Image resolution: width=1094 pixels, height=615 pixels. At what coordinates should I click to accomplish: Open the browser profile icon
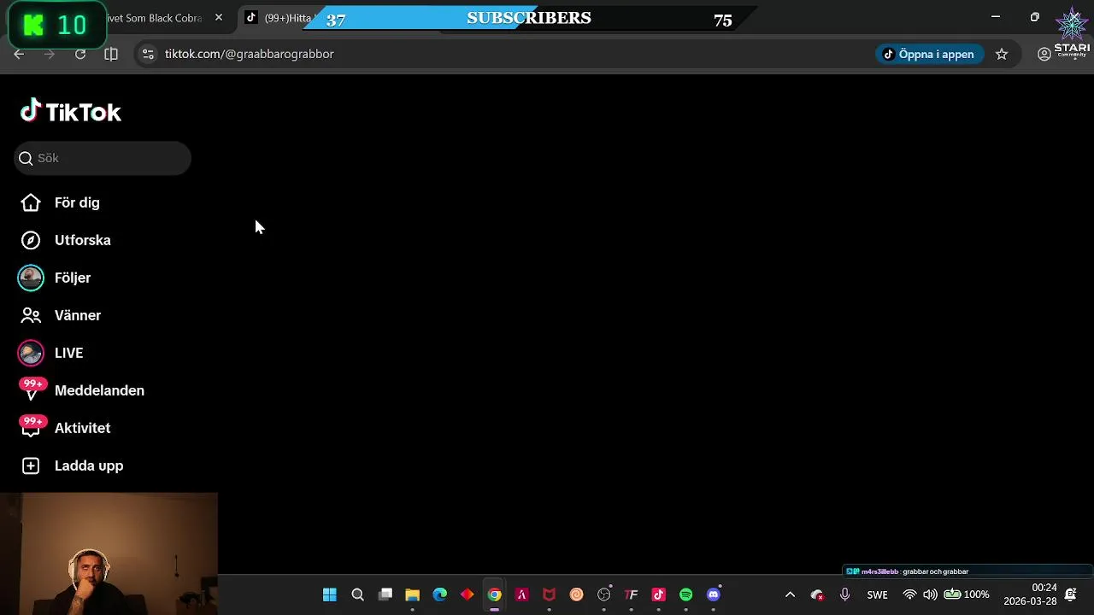[1044, 54]
